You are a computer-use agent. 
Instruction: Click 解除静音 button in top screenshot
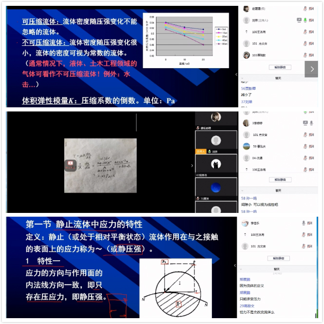click(280, 67)
